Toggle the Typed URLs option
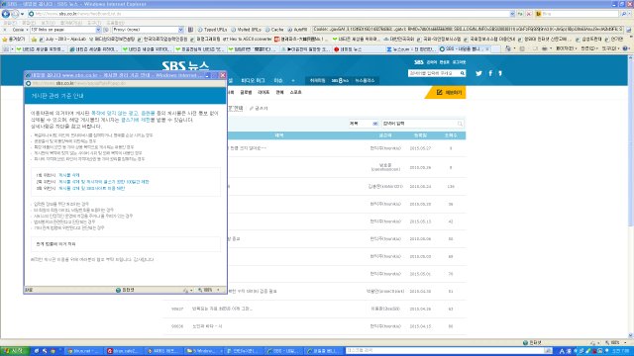 [213, 30]
